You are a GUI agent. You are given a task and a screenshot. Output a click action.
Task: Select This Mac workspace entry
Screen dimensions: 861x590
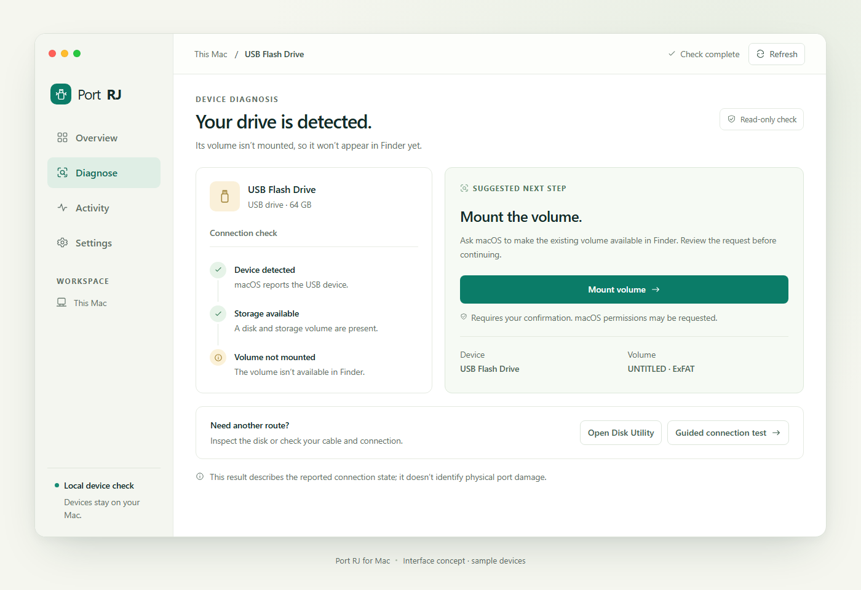tap(82, 303)
